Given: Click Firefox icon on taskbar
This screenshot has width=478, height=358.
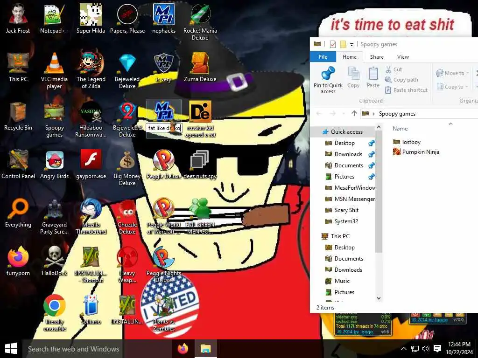Looking at the screenshot, I should point(183,349).
